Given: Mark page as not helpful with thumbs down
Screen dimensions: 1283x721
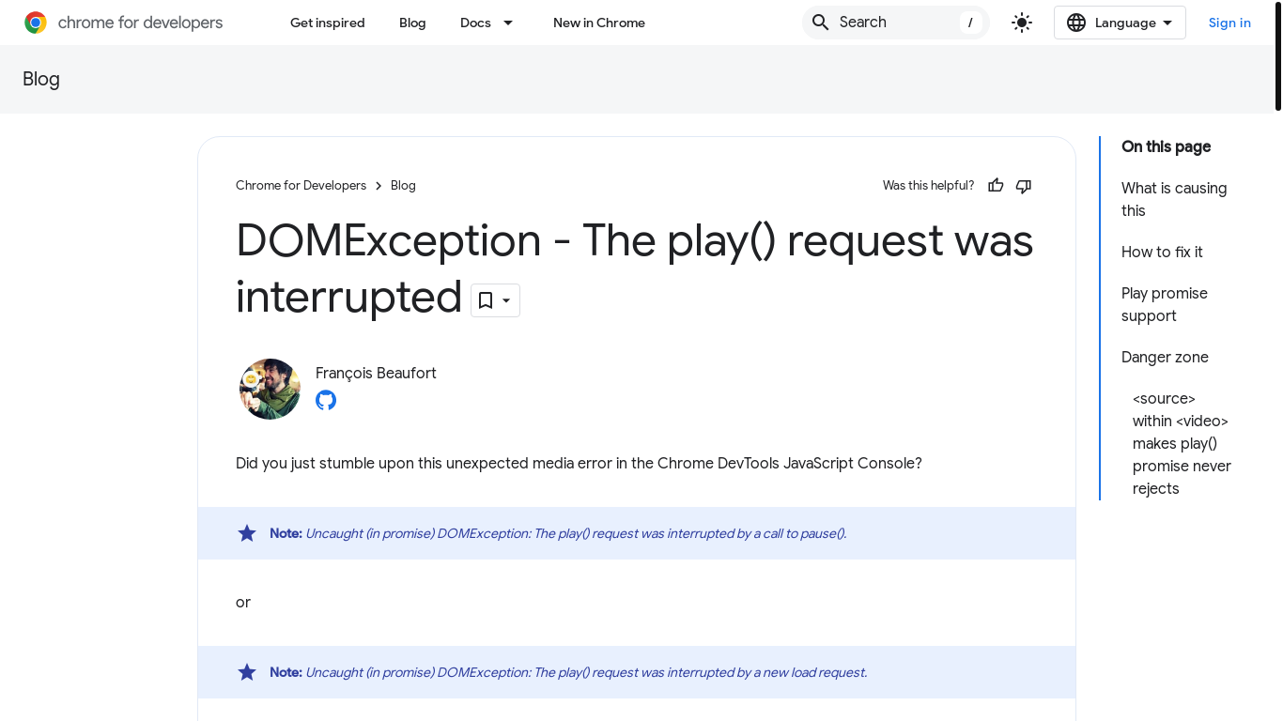Looking at the screenshot, I should click(x=1024, y=186).
